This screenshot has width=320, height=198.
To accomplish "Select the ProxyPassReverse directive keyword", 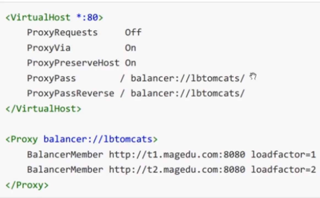I will (x=70, y=94).
